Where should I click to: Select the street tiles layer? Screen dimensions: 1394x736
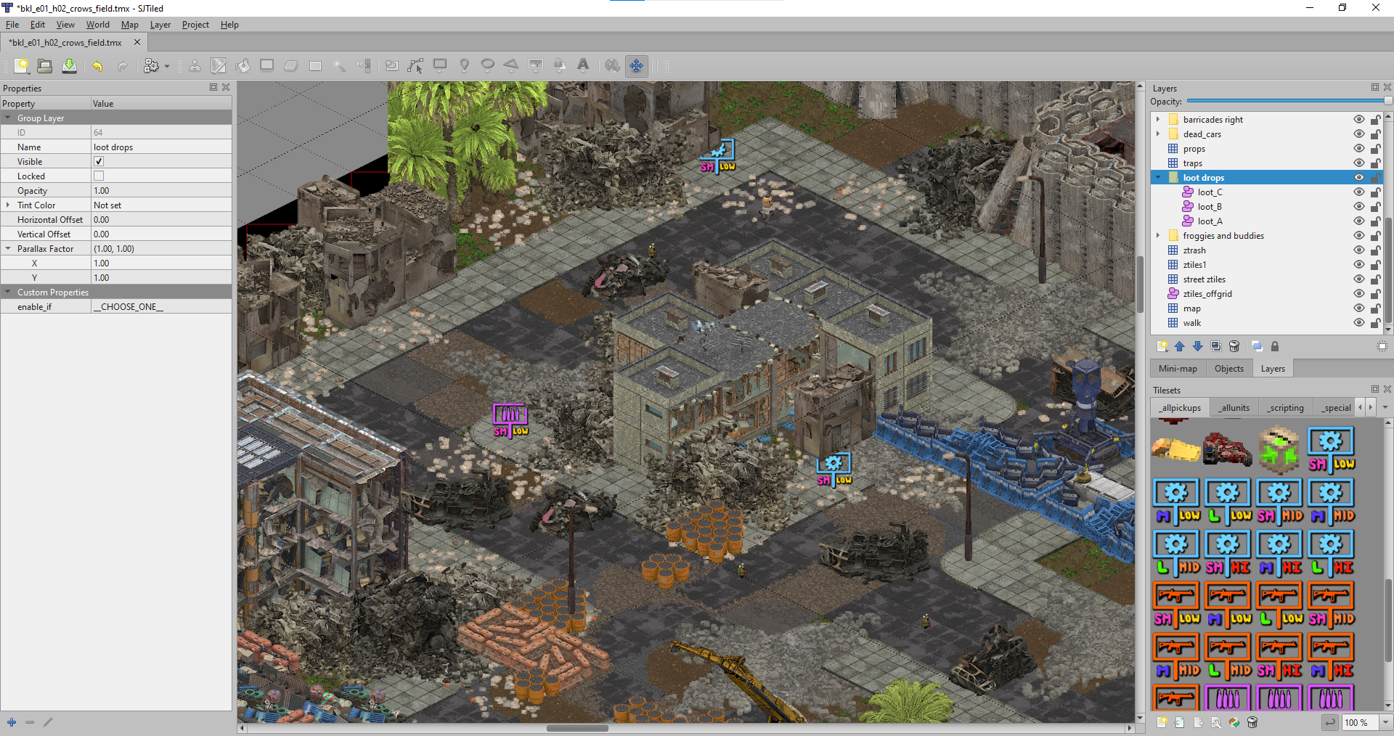click(1205, 279)
